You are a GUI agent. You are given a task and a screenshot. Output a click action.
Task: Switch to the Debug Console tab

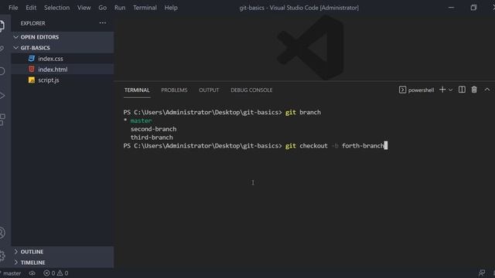pyautogui.click(x=251, y=90)
